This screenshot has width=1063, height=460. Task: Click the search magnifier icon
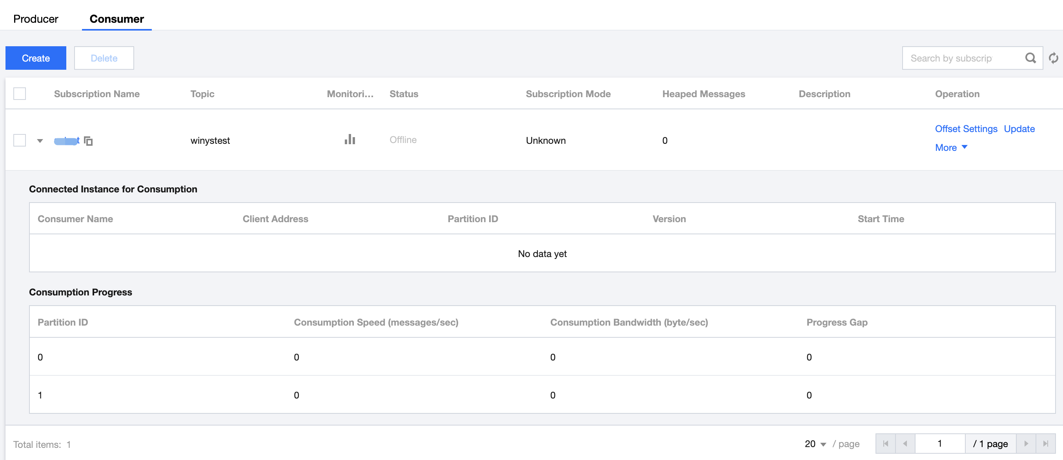pos(1030,58)
